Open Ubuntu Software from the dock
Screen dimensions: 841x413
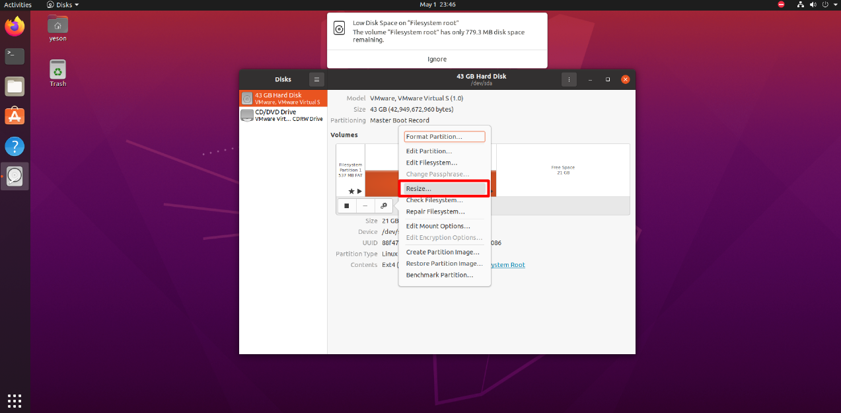coord(15,116)
